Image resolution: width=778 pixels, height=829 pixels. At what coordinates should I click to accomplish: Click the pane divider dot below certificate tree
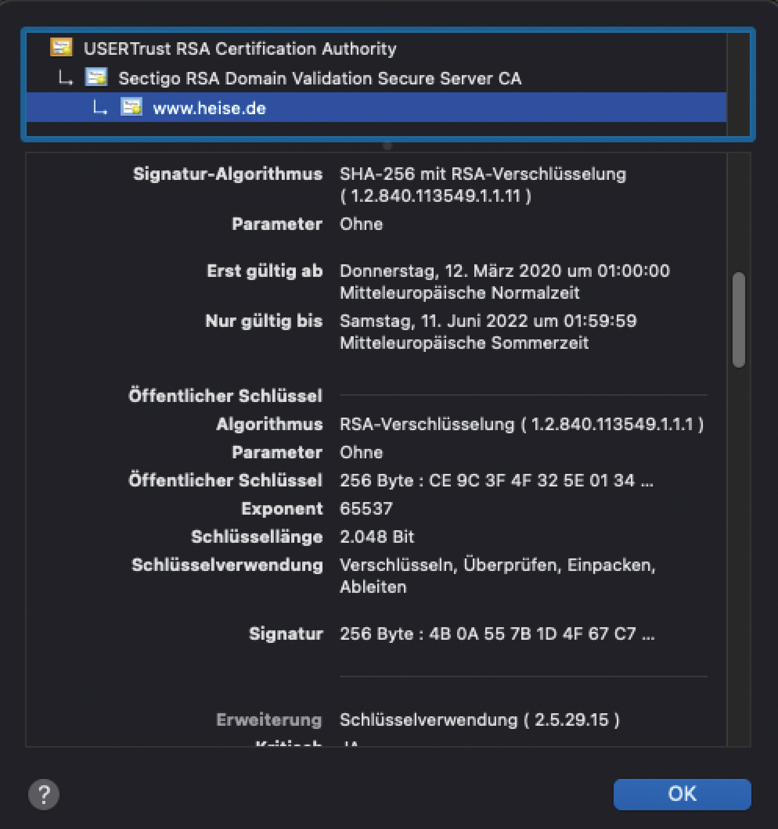click(387, 146)
